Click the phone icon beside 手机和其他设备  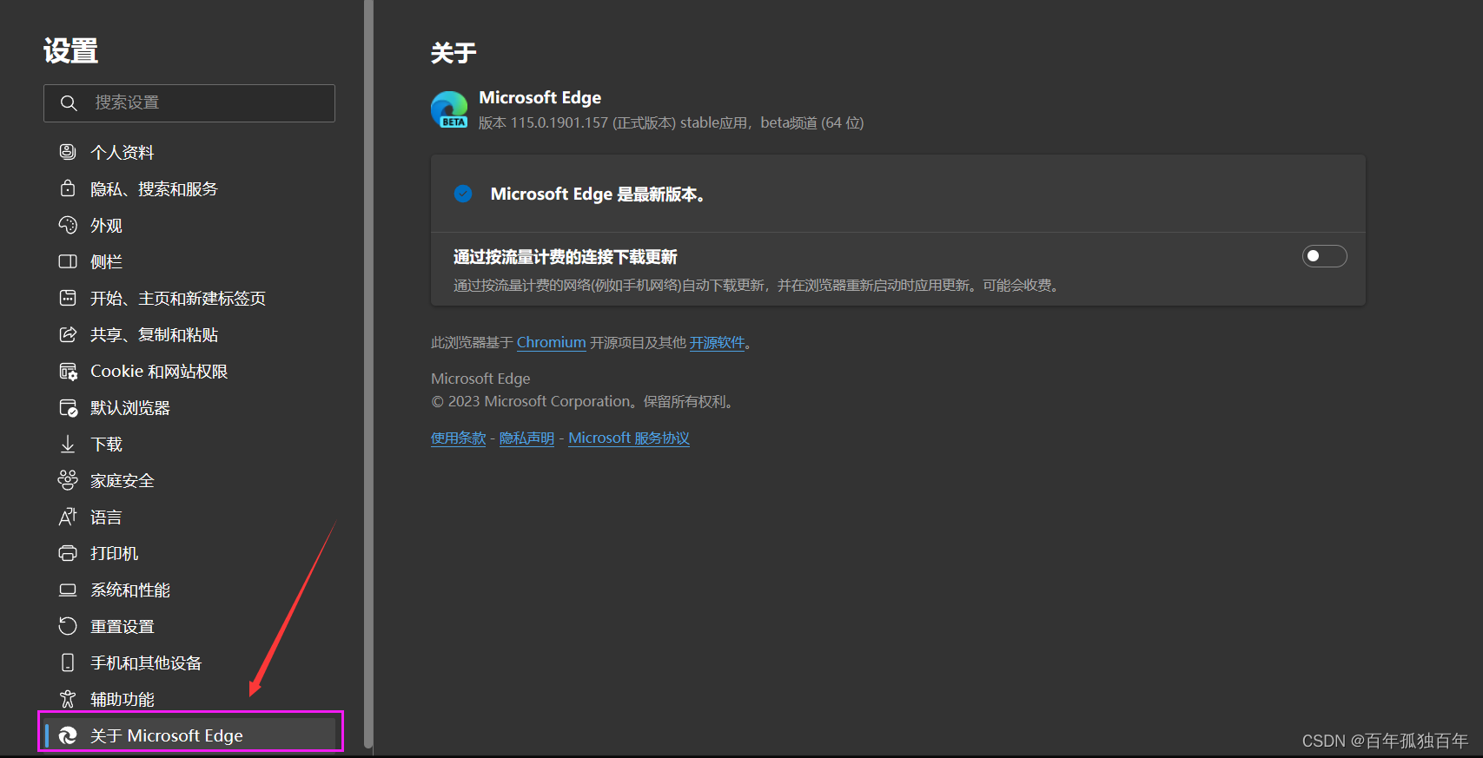(x=68, y=662)
